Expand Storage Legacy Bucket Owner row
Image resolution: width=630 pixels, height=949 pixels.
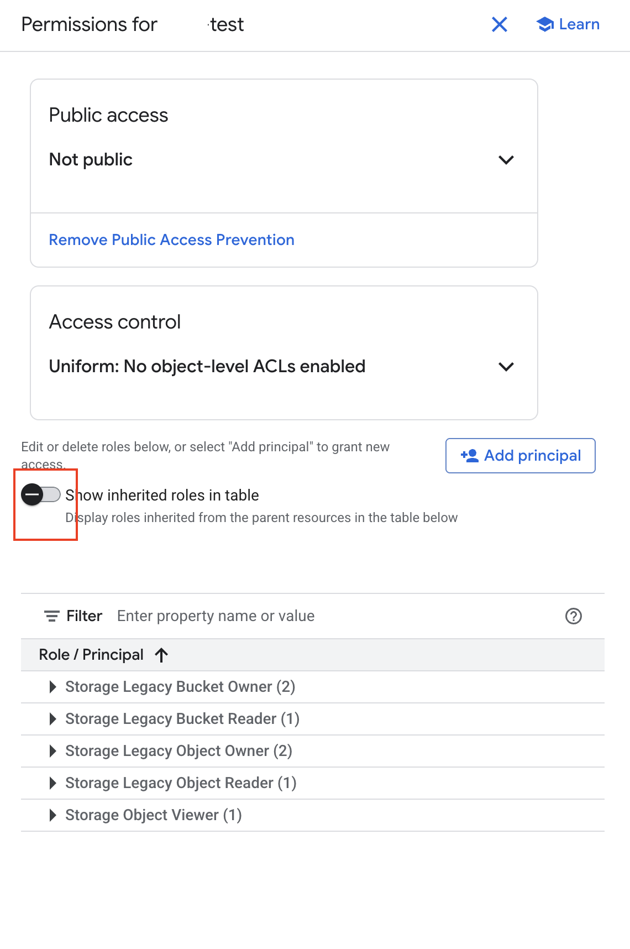[x=53, y=687]
